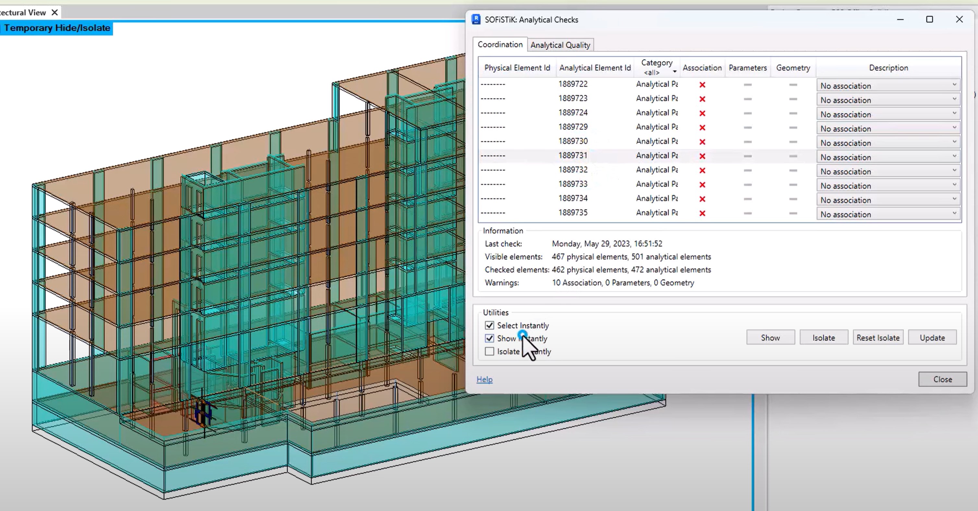Uncheck the Select Instantly checkbox
The image size is (978, 511).
pos(489,325)
